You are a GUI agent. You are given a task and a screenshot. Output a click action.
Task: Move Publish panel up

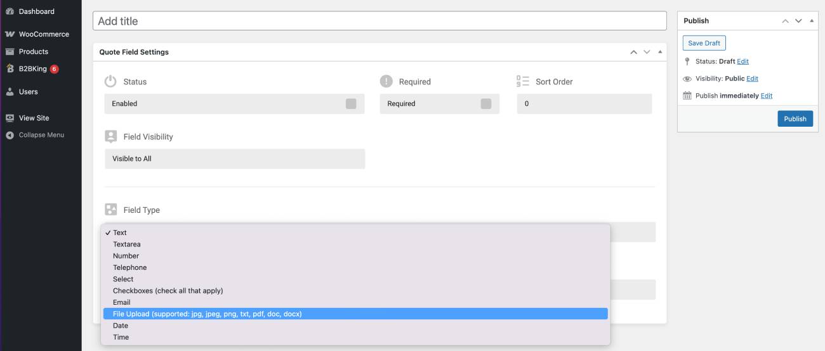[785, 21]
